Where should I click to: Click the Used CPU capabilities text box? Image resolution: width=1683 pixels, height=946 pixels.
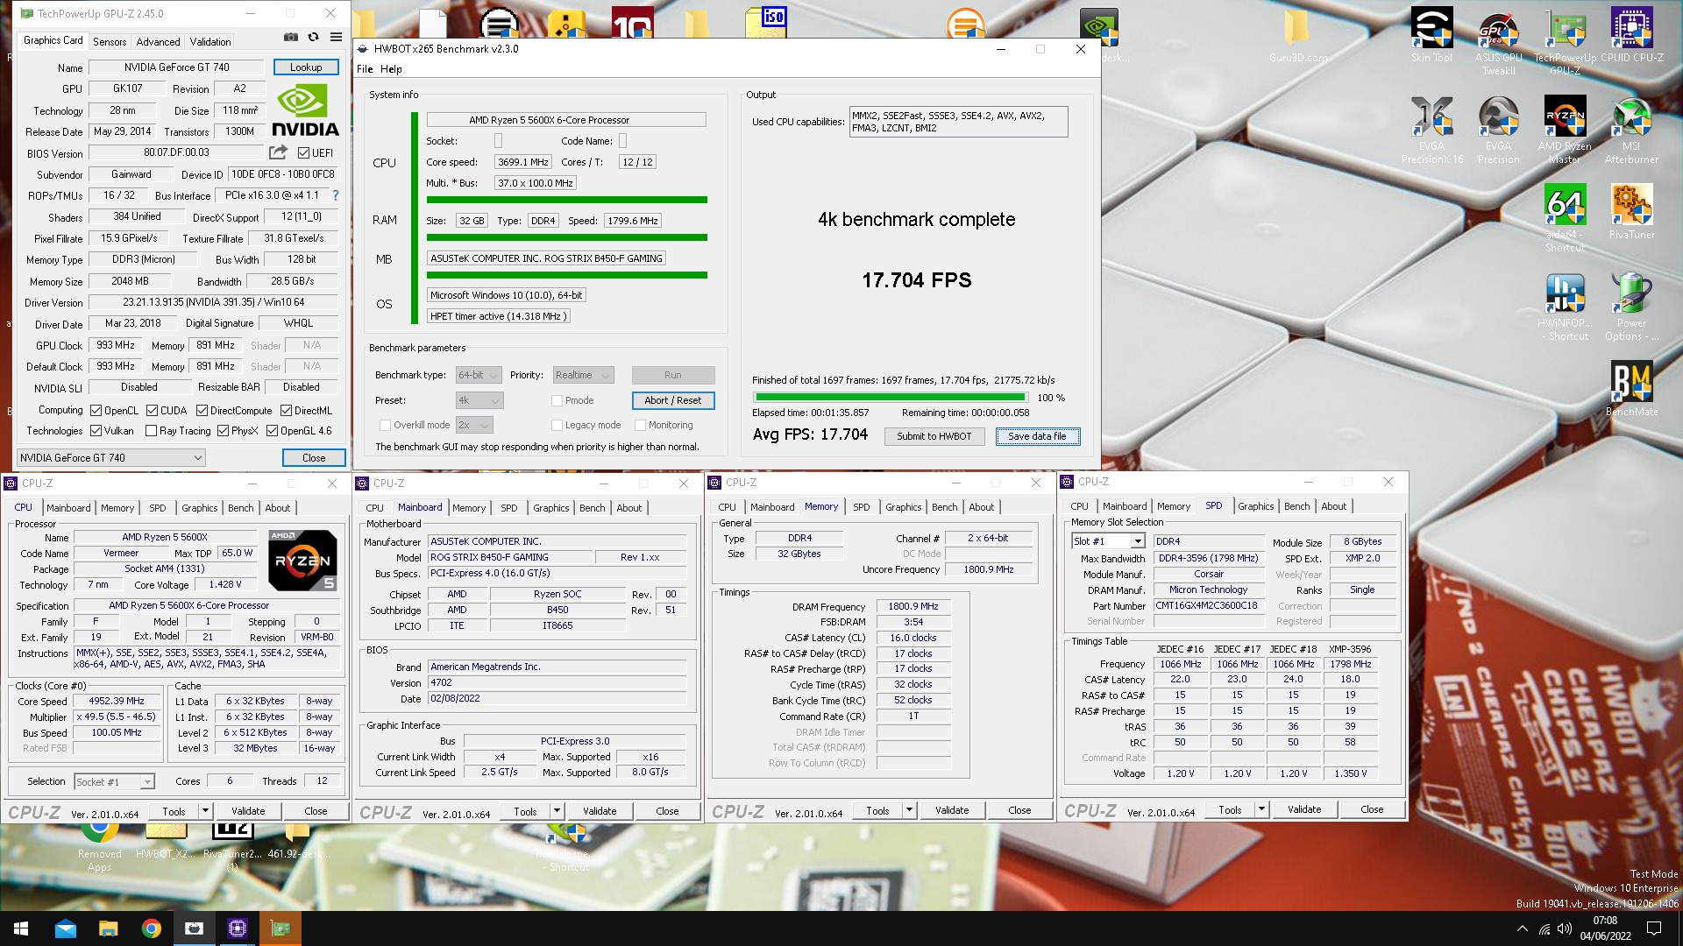click(958, 122)
